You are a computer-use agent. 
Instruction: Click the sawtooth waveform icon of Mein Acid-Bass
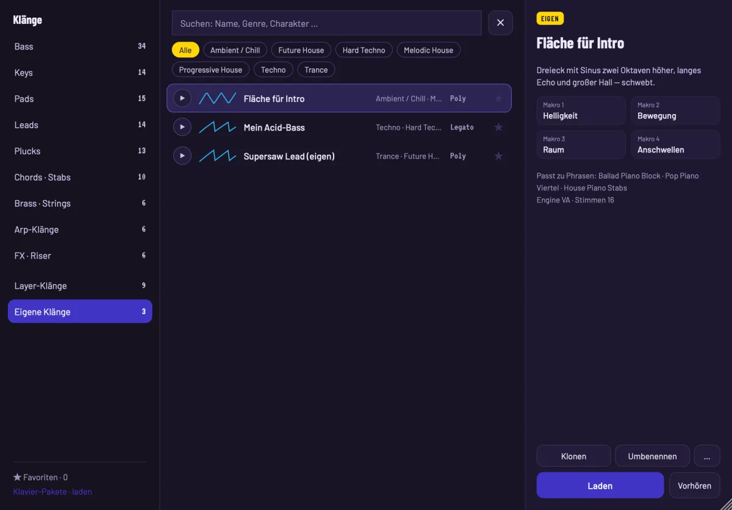pyautogui.click(x=217, y=127)
